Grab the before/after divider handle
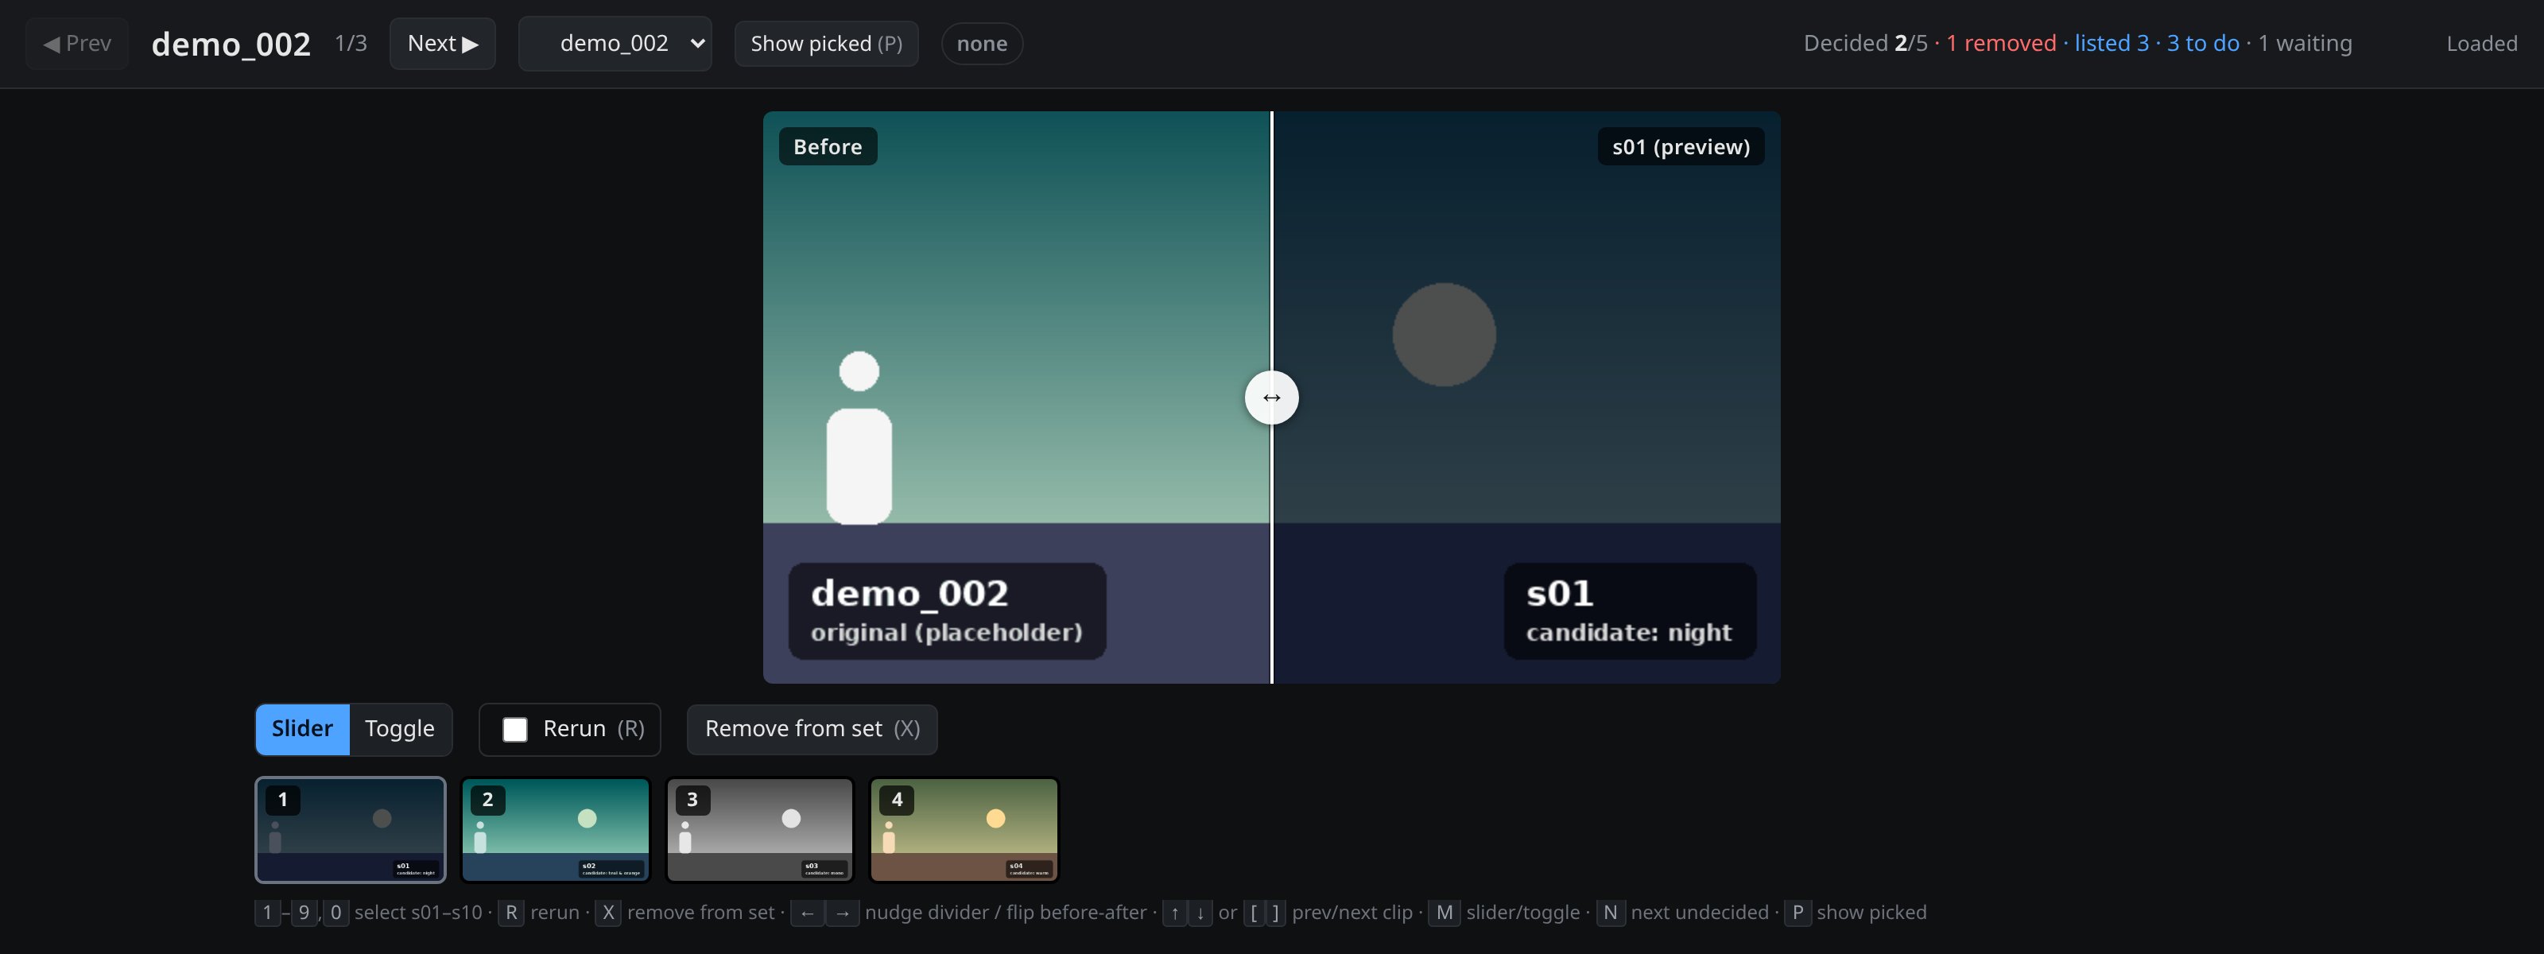The image size is (2544, 954). pyautogui.click(x=1272, y=397)
